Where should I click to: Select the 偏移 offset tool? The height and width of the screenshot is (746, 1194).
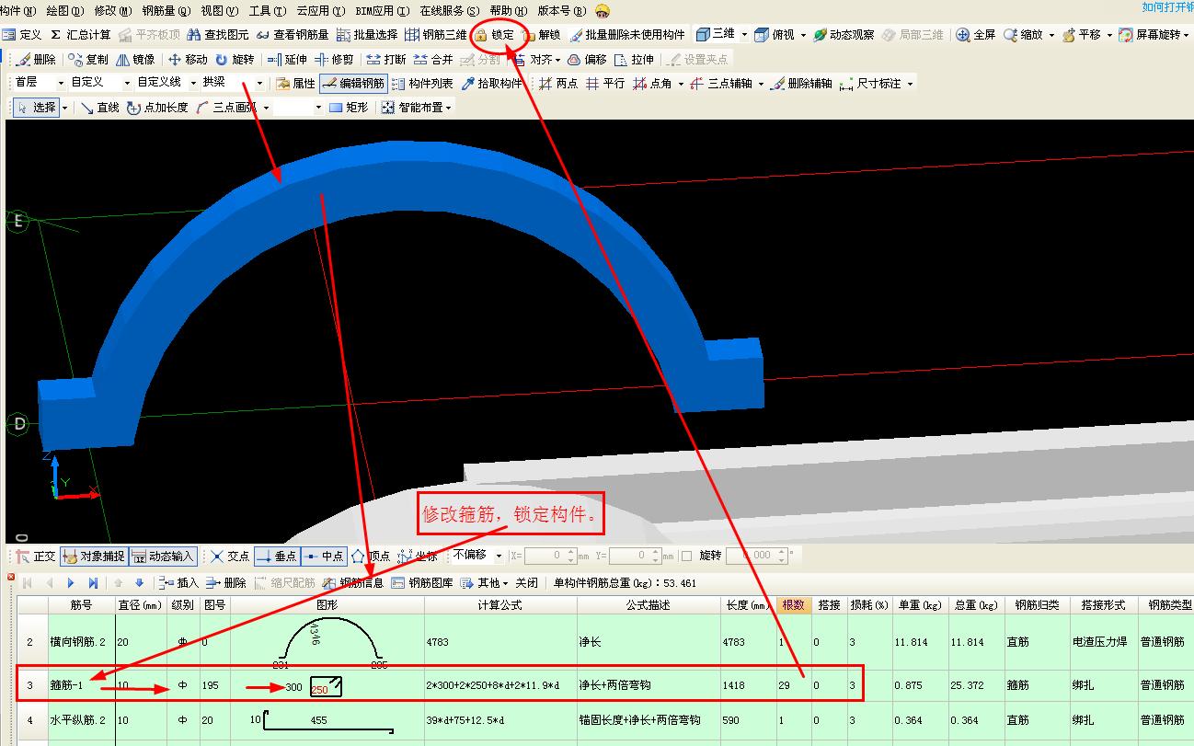click(x=586, y=60)
